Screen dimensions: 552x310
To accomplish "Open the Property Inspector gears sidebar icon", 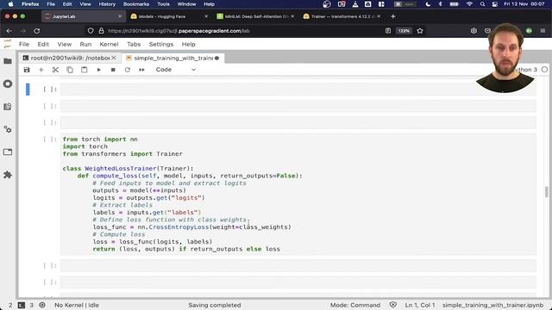I will pyautogui.click(x=8, y=129).
